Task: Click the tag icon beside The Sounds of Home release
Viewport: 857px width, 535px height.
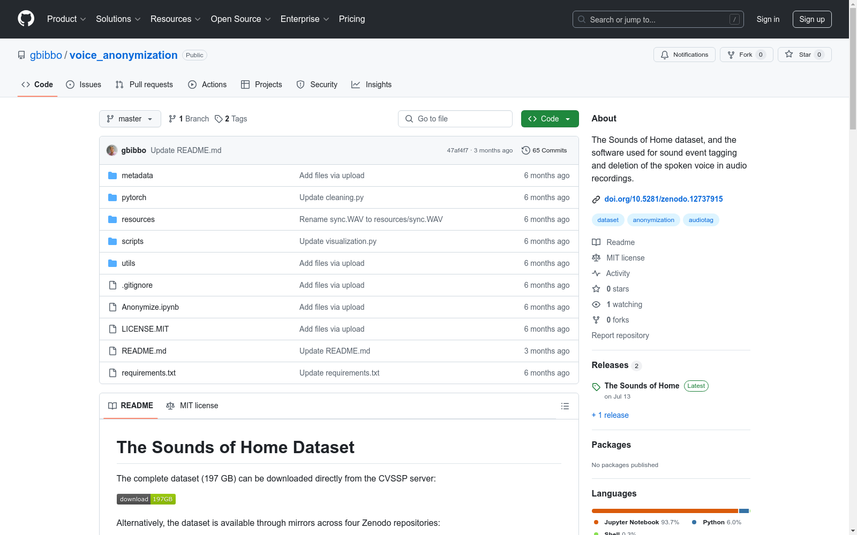Action: (596, 387)
